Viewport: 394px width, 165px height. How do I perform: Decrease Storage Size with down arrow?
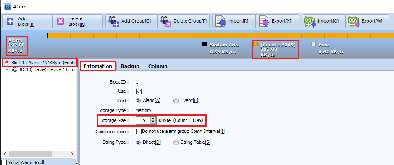(x=153, y=122)
